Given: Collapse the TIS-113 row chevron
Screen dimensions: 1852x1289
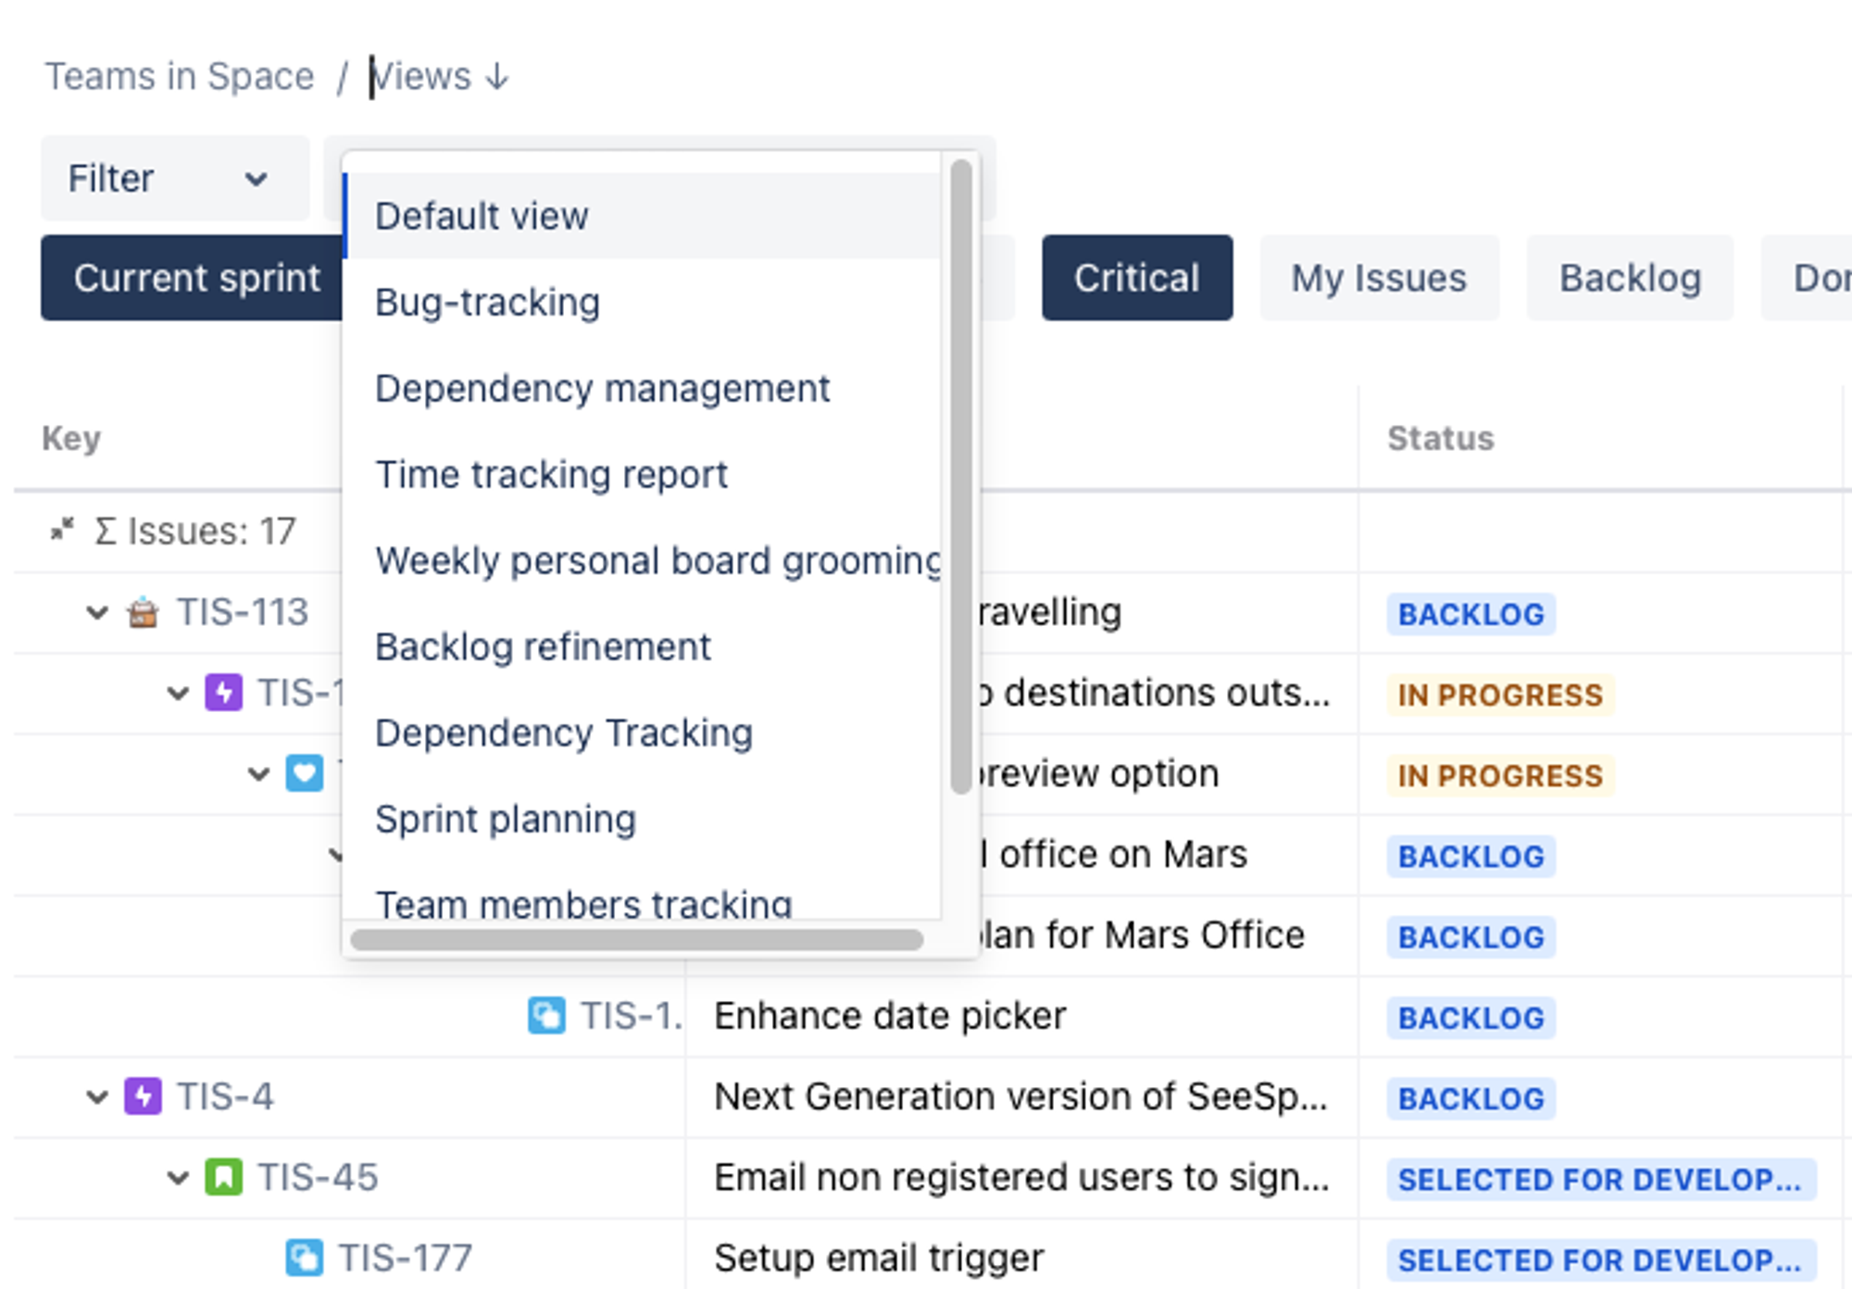Looking at the screenshot, I should pyautogui.click(x=97, y=613).
